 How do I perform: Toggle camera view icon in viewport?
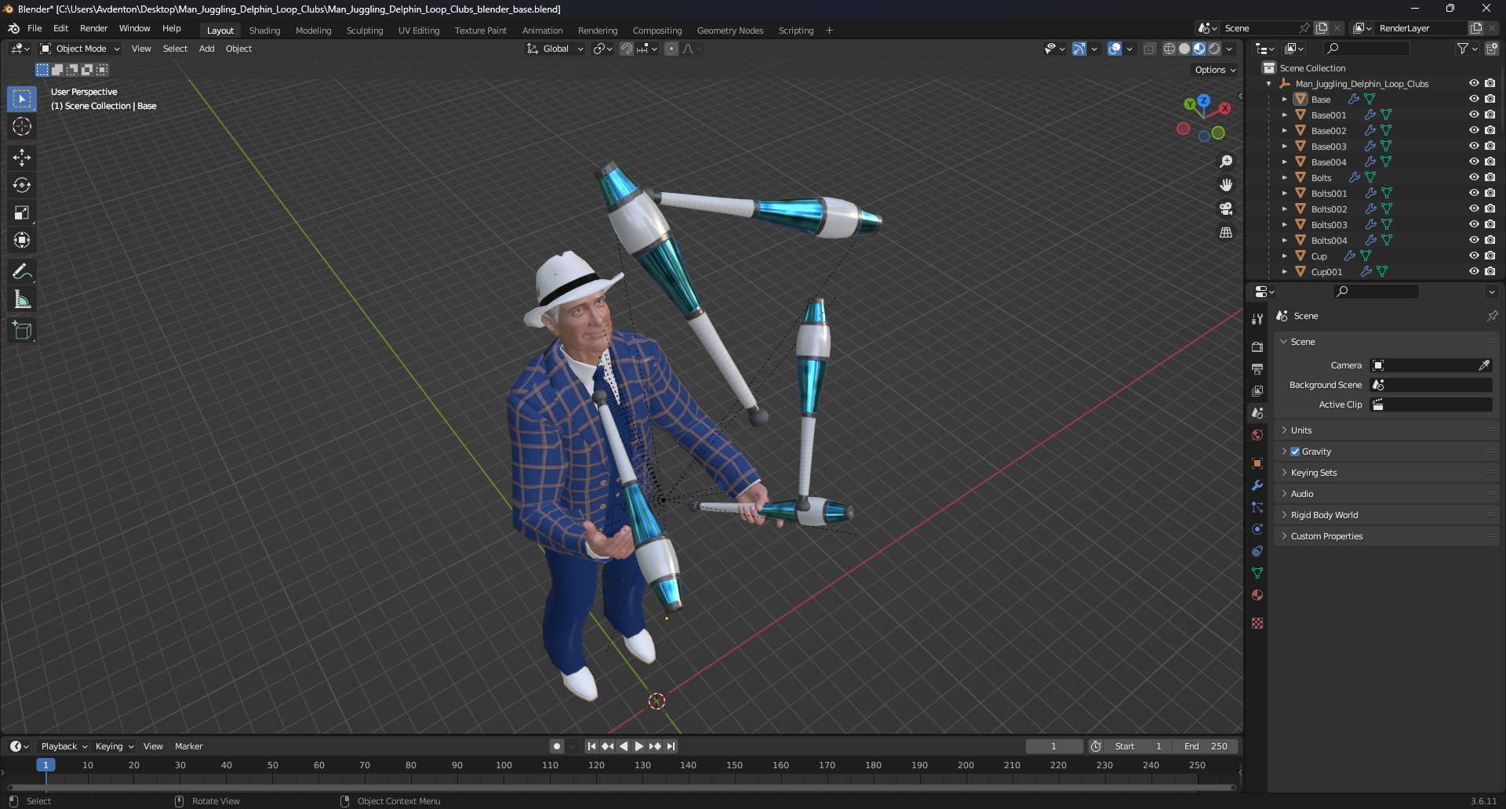pos(1226,209)
